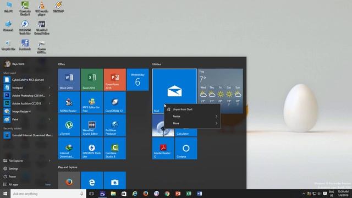The width and height of the screenshot is (352, 198).
Task: Launch the DAEMON Tools Lite tile
Action: point(92,148)
